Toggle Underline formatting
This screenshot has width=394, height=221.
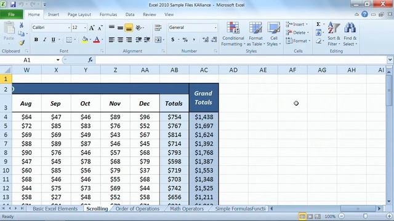(x=54, y=39)
